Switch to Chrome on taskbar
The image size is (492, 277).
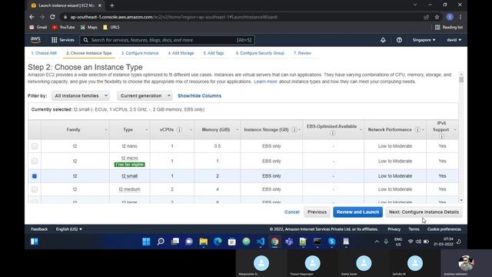pos(275,242)
